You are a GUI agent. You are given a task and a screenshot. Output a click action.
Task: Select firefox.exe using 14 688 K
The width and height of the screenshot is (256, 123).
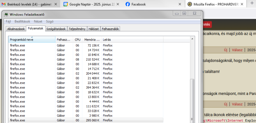coord(86,64)
